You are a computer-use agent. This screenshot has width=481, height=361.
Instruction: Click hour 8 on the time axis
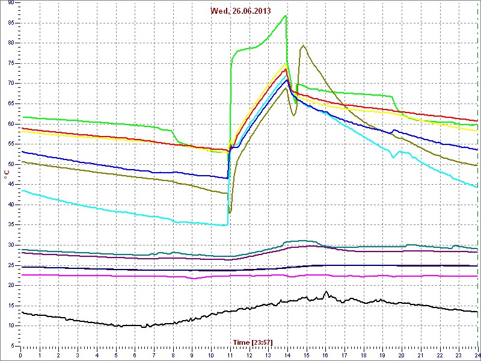click(173, 356)
